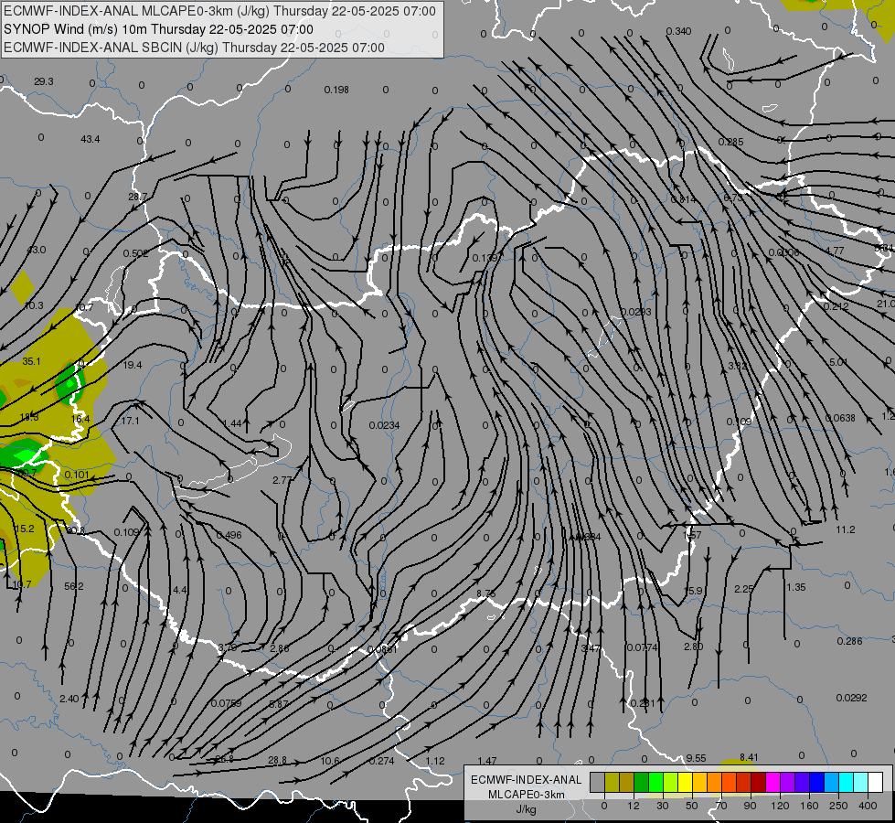Screen dimensions: 895x823
Task: Click the legend tick label '12'
Action: click(634, 806)
